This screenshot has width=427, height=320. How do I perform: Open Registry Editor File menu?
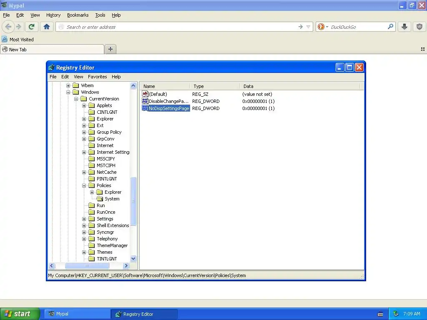point(53,77)
